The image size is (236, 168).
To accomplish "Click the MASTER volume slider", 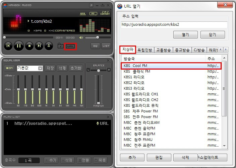I will (x=99, y=89).
